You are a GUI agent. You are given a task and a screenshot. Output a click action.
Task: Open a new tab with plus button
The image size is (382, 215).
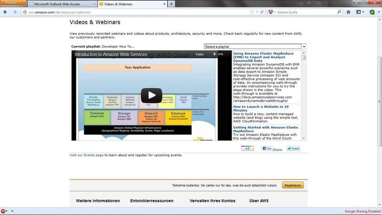click(171, 4)
